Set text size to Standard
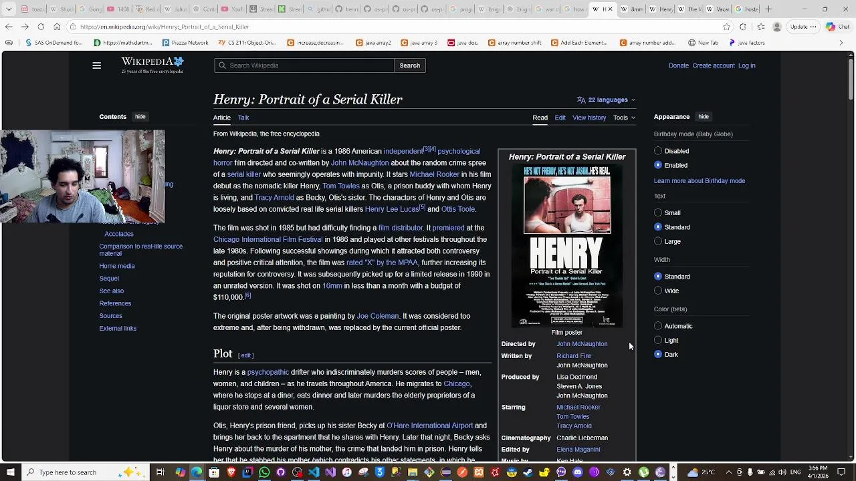Screen dimensions: 856x481 [658, 227]
